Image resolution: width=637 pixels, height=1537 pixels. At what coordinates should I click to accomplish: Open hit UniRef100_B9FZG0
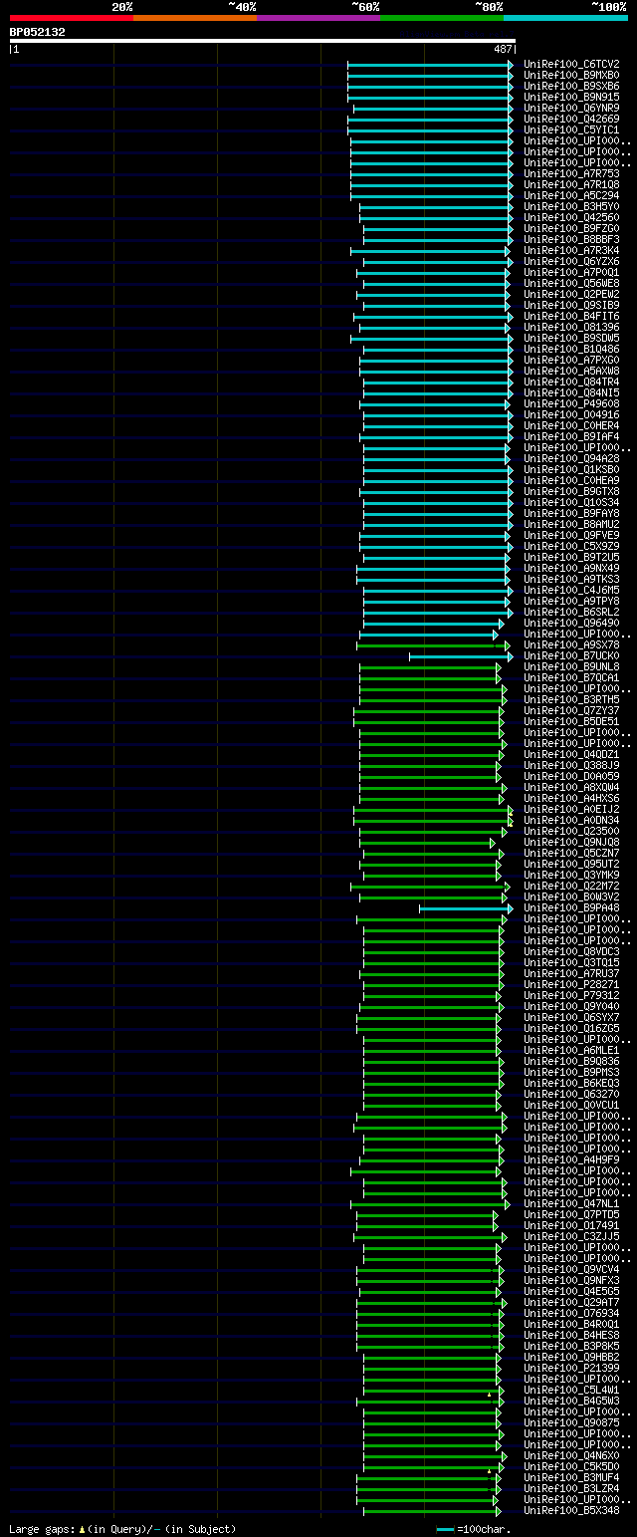571,228
